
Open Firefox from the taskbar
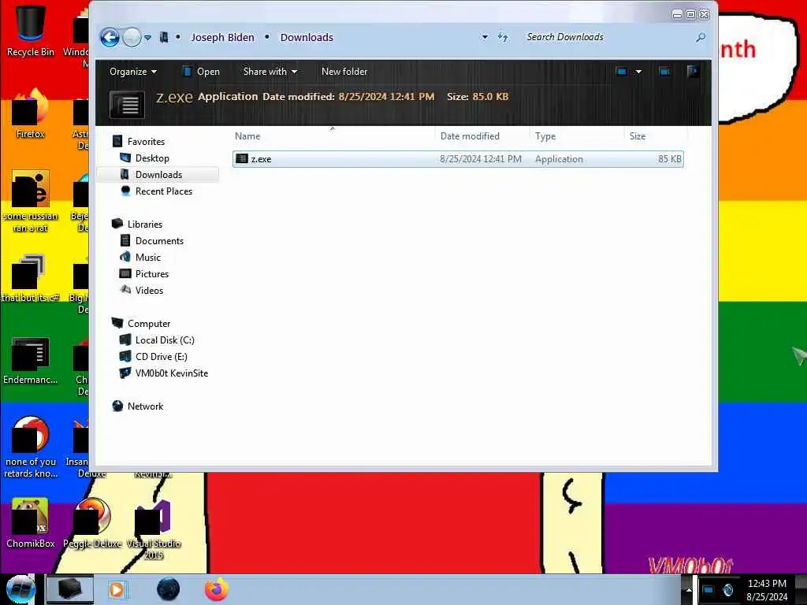(x=217, y=589)
